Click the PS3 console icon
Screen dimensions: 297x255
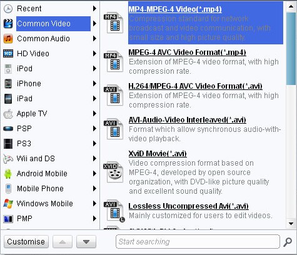[8, 144]
